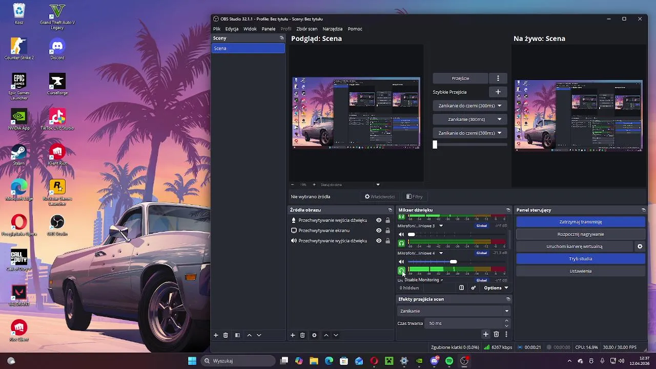Toggle Tryb studia button off
This screenshot has width=656, height=369.
click(580, 259)
